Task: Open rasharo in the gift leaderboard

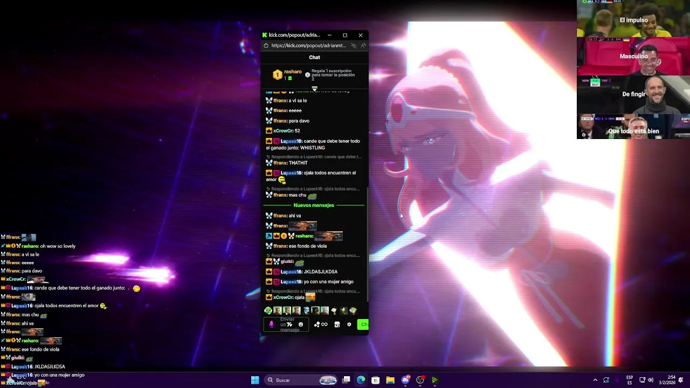Action: (x=293, y=72)
